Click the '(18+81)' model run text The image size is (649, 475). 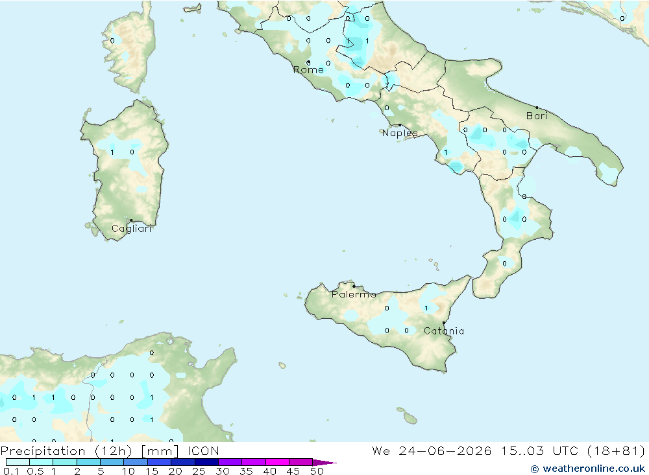click(x=616, y=451)
